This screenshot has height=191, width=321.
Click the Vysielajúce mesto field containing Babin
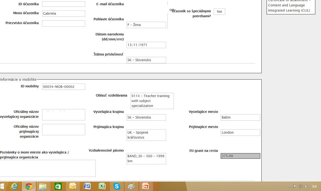tap(240, 117)
